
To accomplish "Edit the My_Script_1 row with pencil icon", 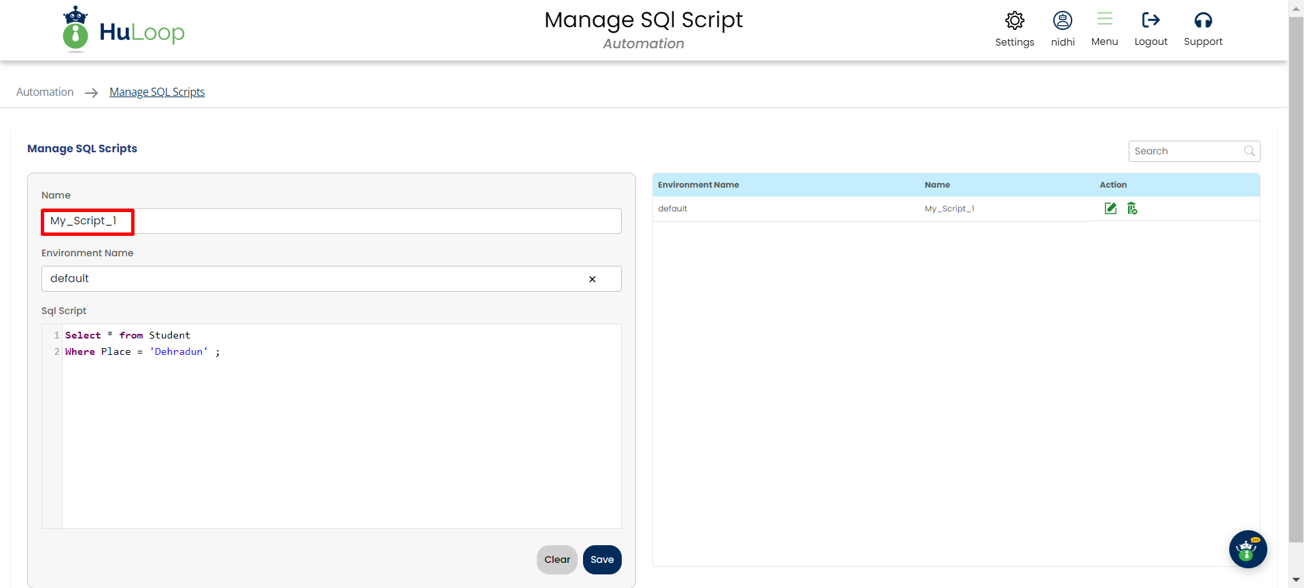I will click(x=1110, y=209).
